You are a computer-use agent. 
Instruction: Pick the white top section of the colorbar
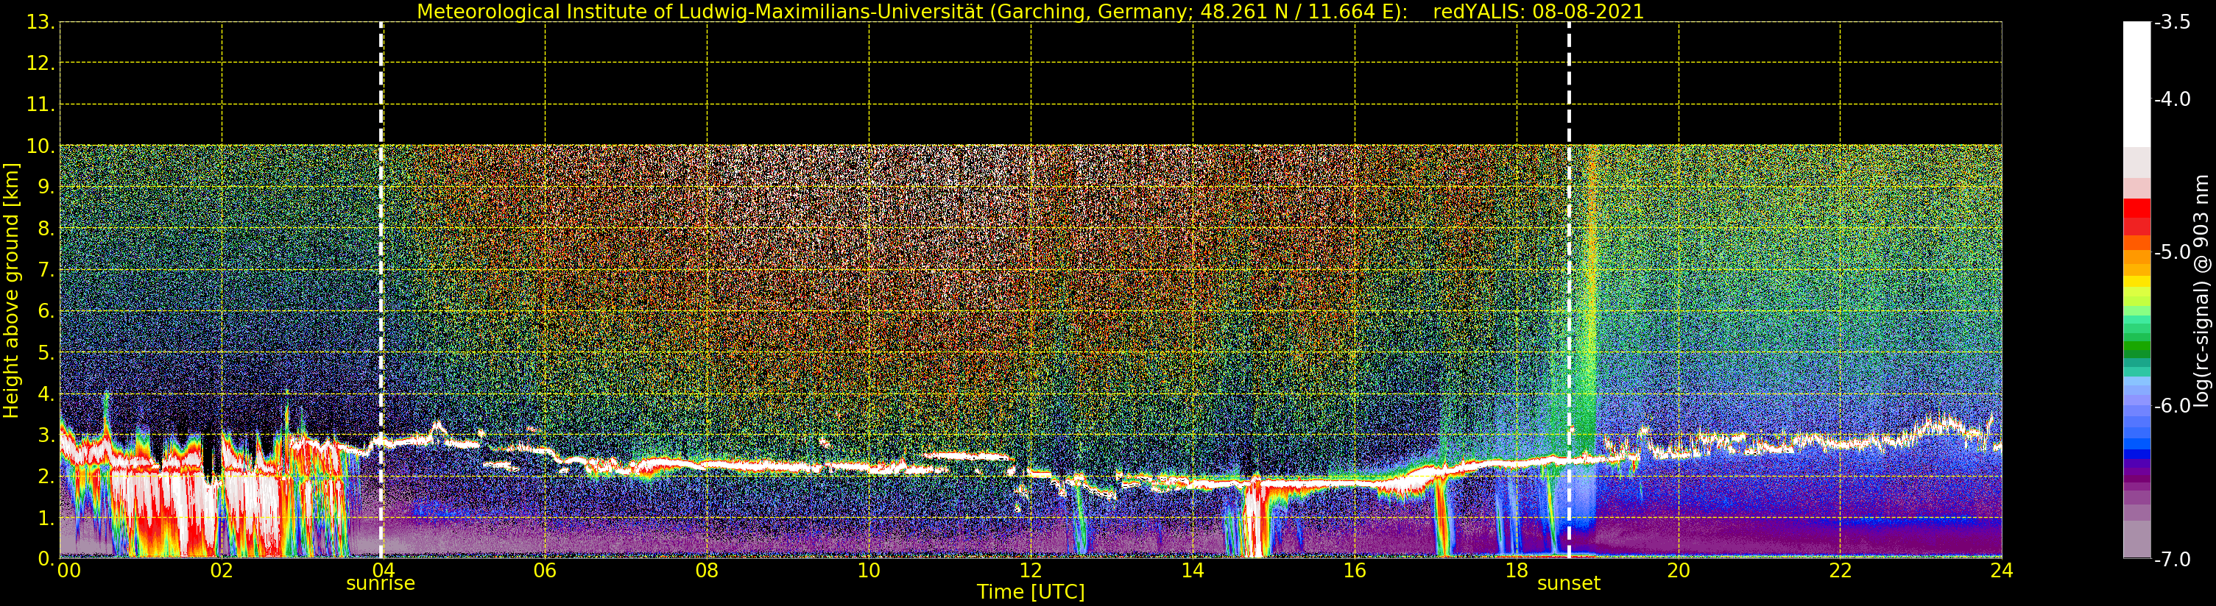[2136, 85]
